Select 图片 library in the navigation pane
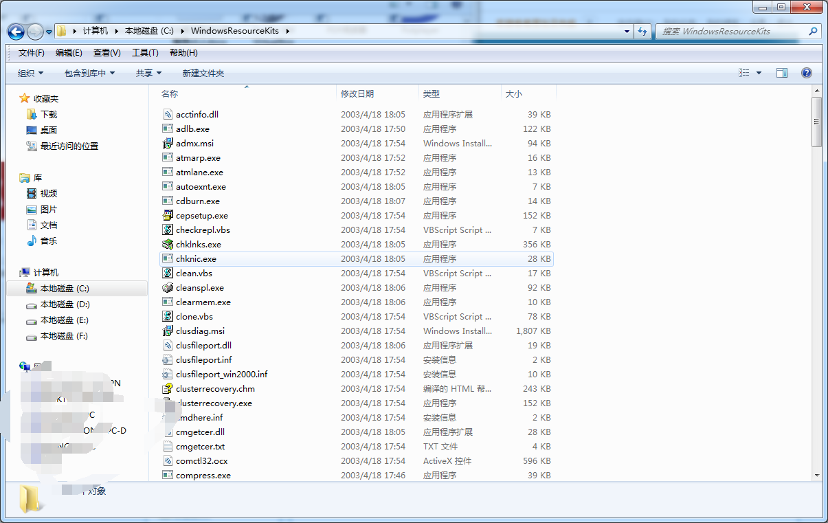Viewport: 828px width, 523px height. pyautogui.click(x=49, y=210)
